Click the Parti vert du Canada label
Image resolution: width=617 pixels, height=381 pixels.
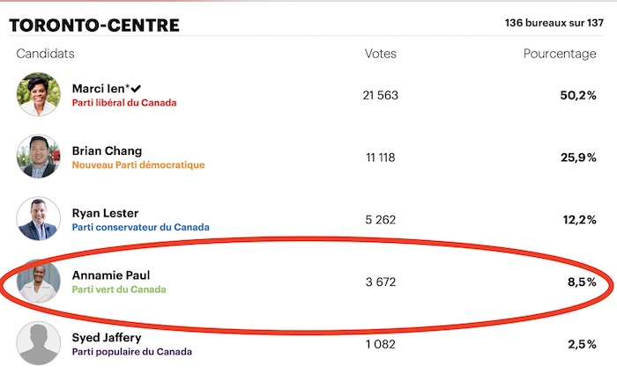pos(119,289)
